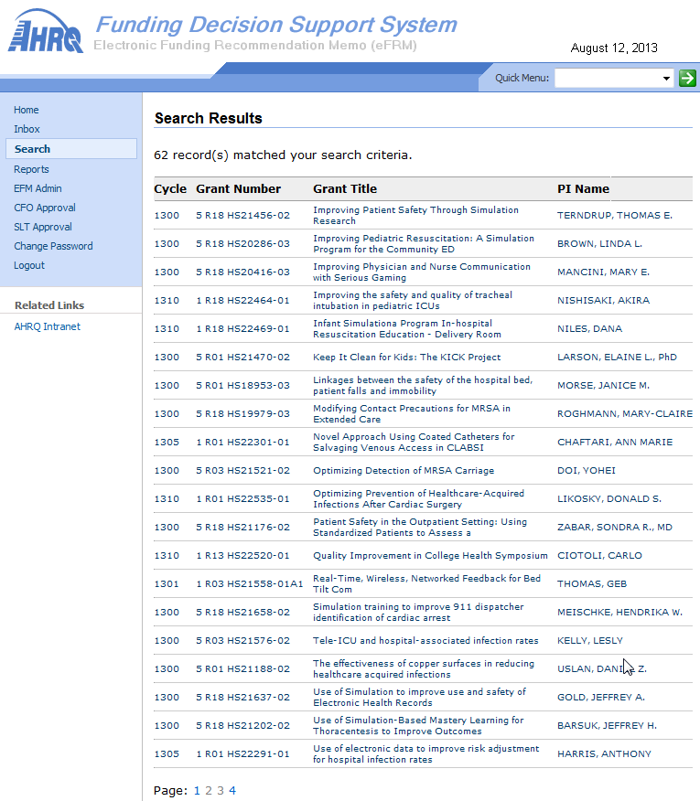Open grant 5 R01 HS21470-02

(x=242, y=358)
